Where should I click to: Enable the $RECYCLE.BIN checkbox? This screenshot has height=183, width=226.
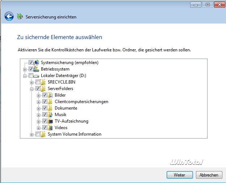[x=38, y=82]
